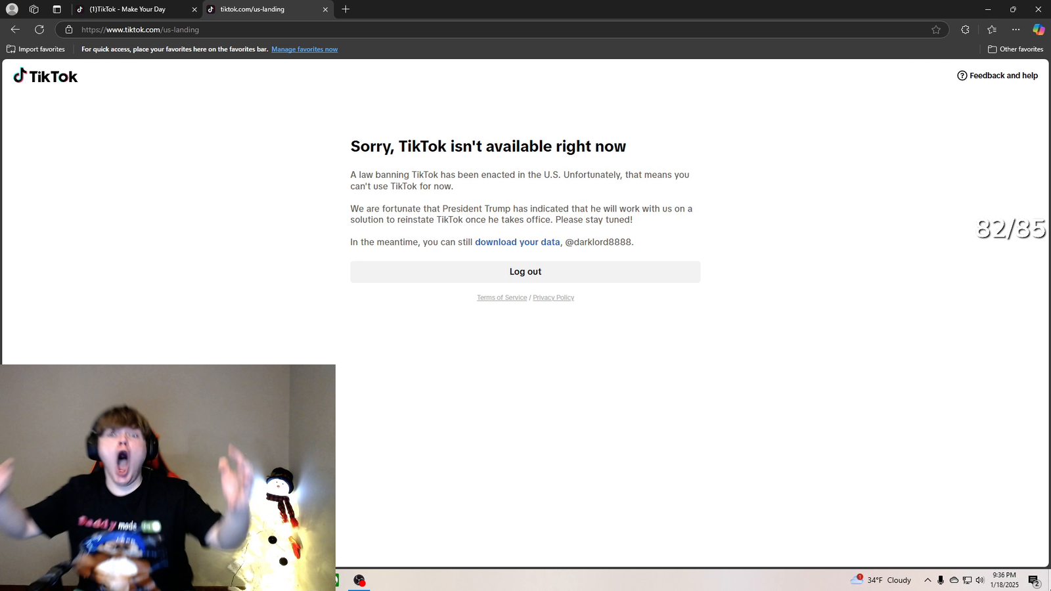
Task: Open the Favorites hub icon
Action: coord(992,30)
